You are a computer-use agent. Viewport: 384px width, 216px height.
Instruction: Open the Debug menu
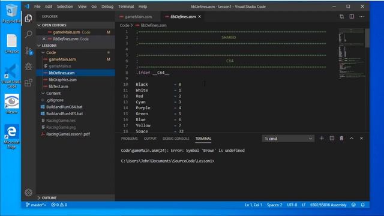[107, 7]
